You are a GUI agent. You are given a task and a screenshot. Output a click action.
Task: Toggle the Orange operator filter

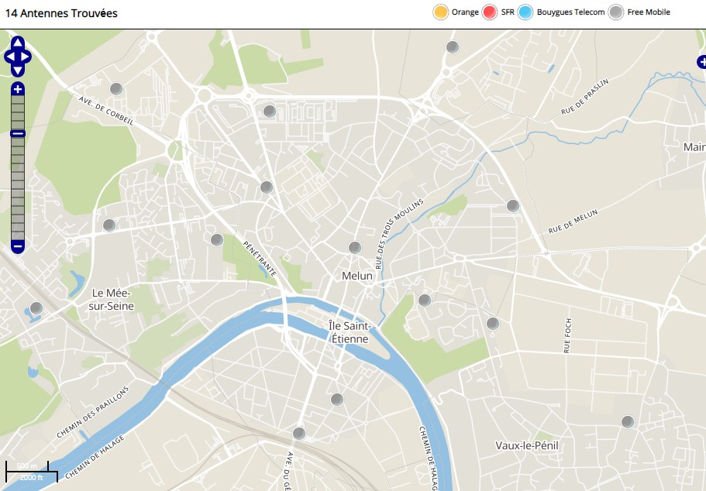440,12
